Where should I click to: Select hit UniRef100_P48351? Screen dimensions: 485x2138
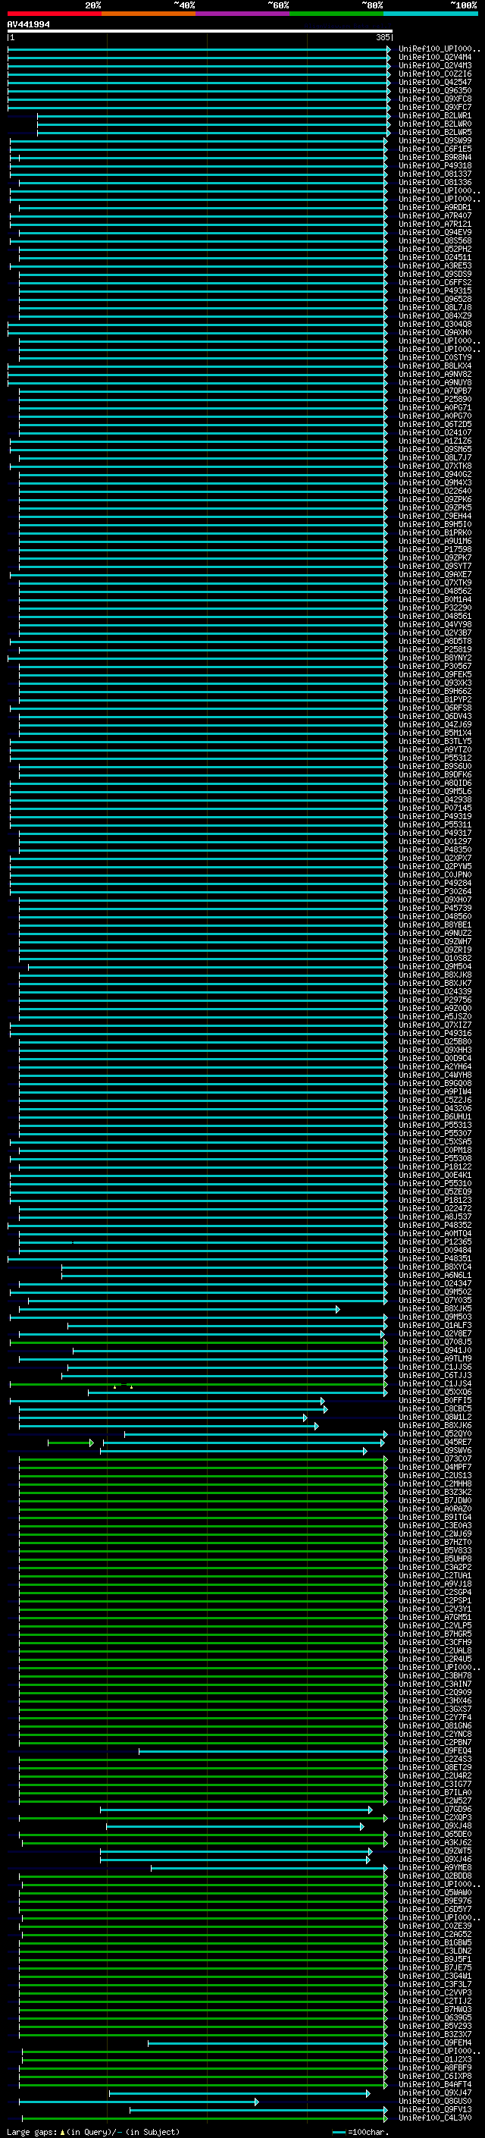click(x=435, y=1258)
